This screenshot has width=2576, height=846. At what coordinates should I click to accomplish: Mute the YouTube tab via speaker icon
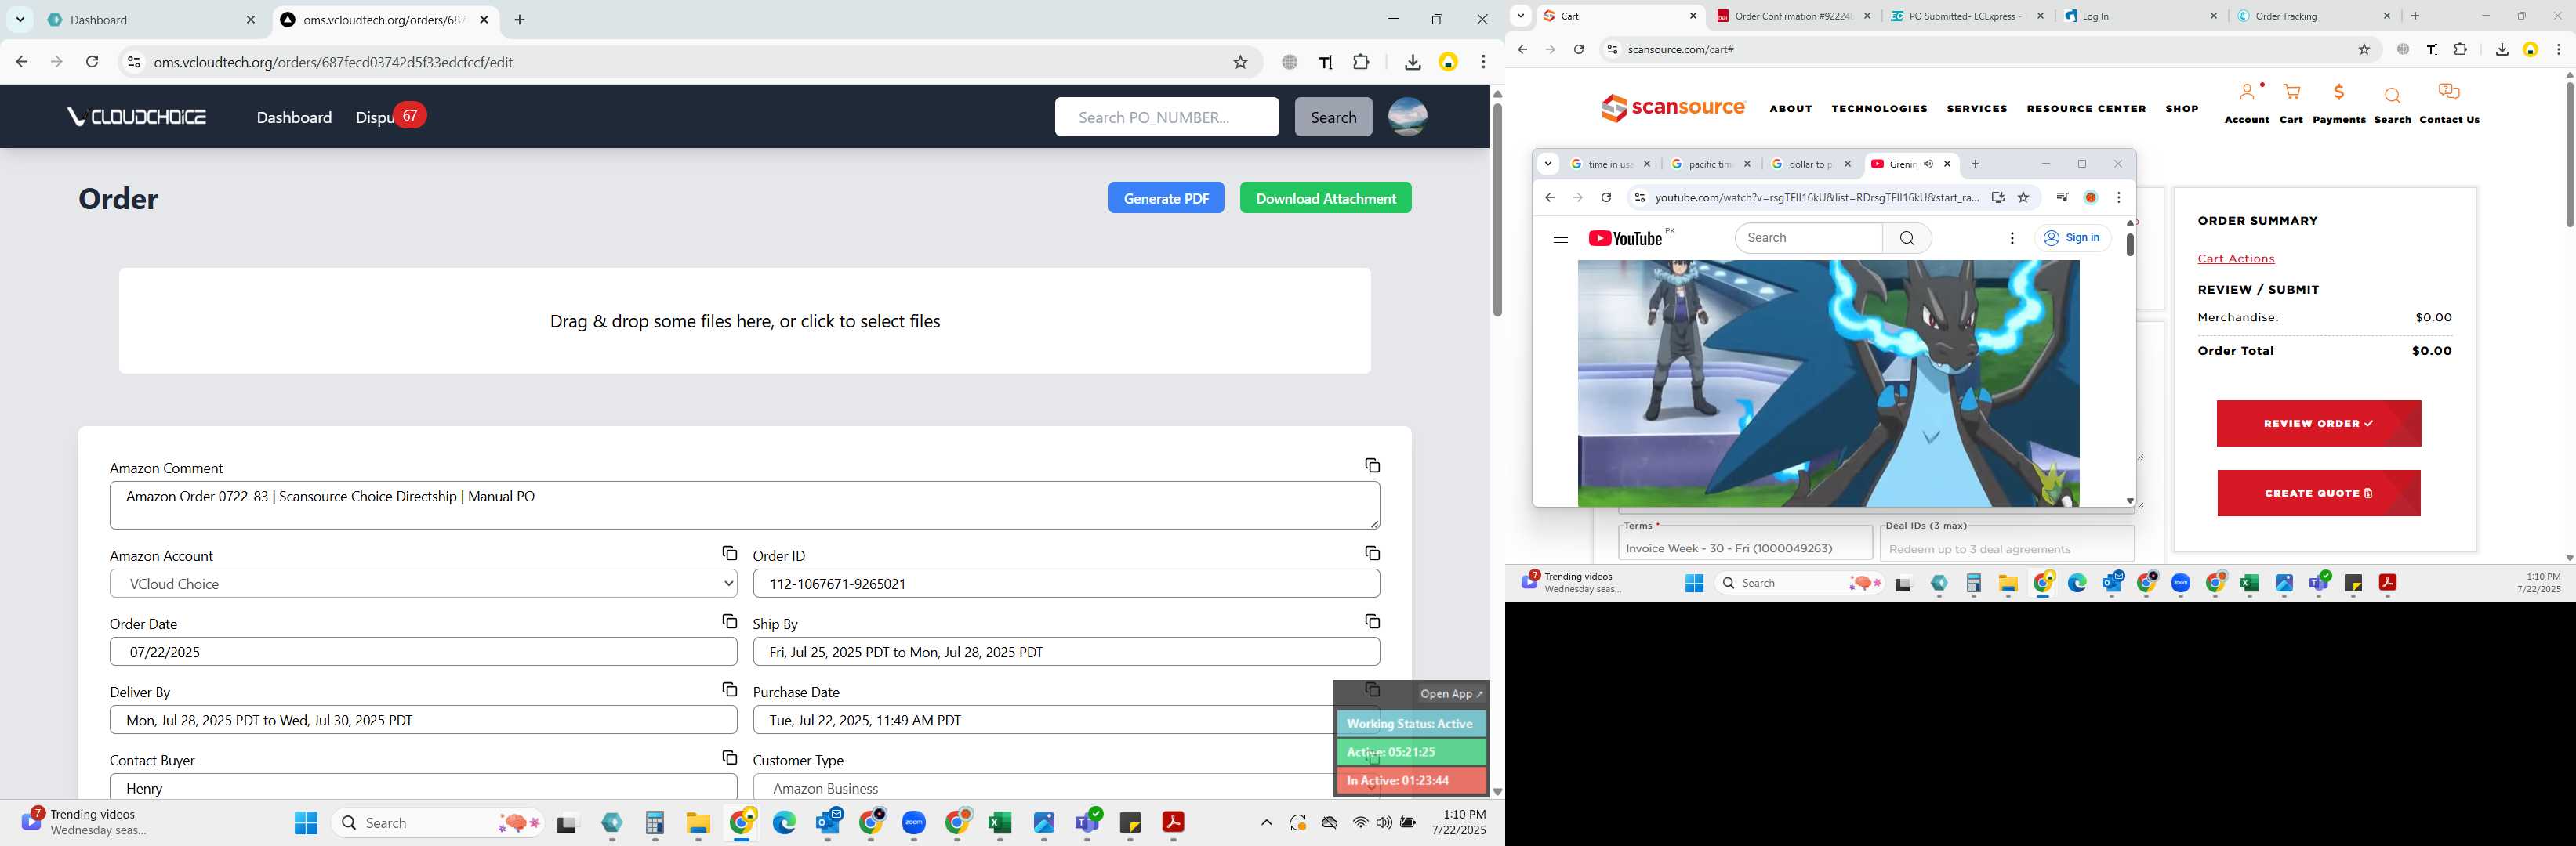coord(1928,164)
